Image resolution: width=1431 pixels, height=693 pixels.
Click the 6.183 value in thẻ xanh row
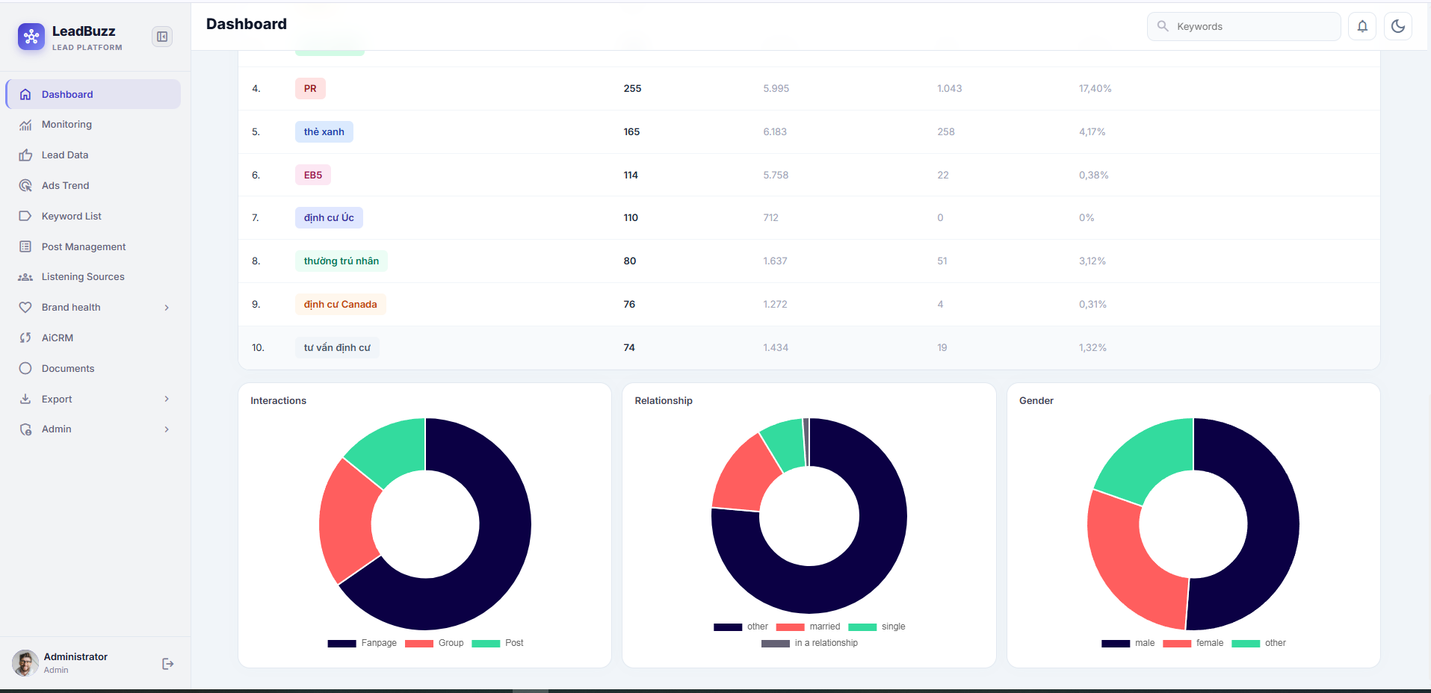tap(775, 131)
